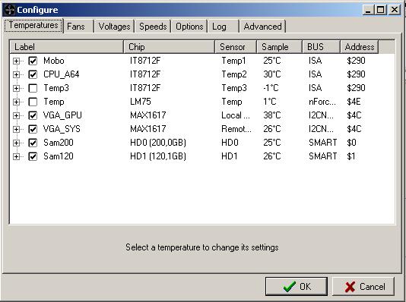Select the Mobo label text

point(54,61)
